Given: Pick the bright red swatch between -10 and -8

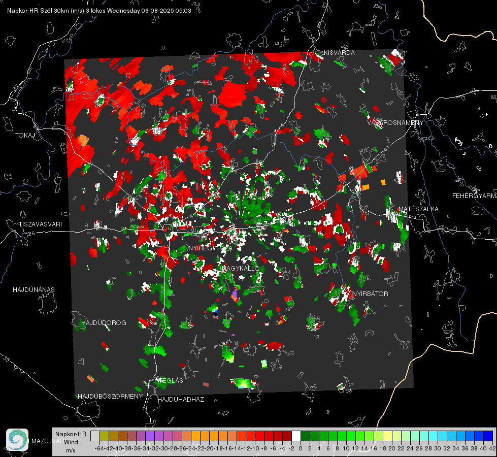Looking at the screenshot, I should 259,436.
